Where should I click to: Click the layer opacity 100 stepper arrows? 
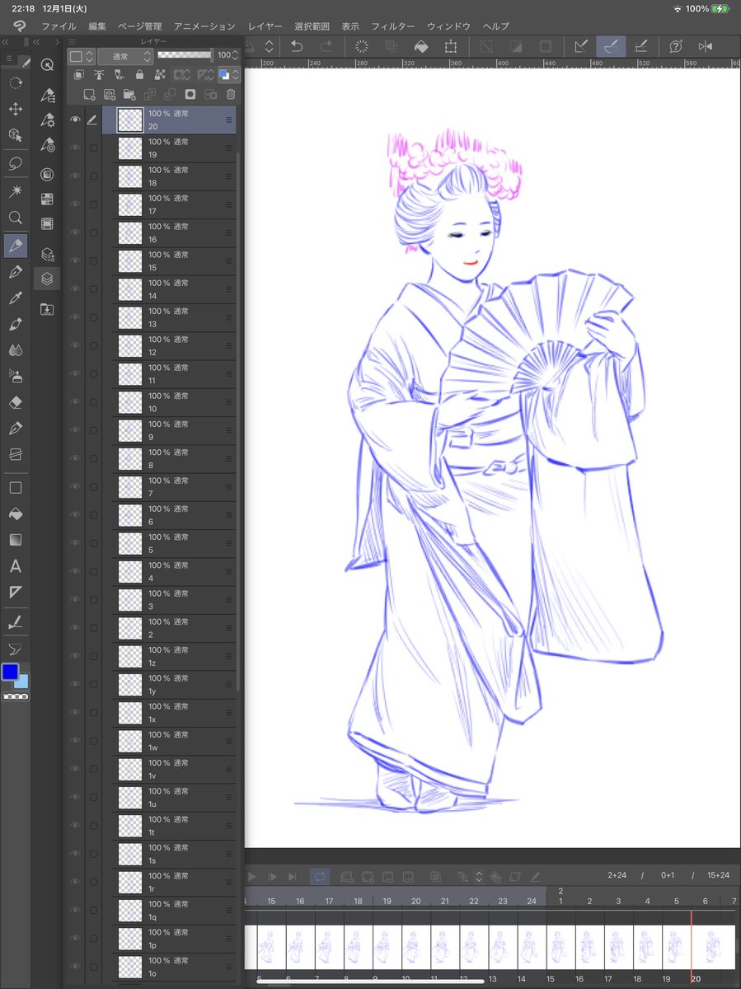pyautogui.click(x=236, y=56)
